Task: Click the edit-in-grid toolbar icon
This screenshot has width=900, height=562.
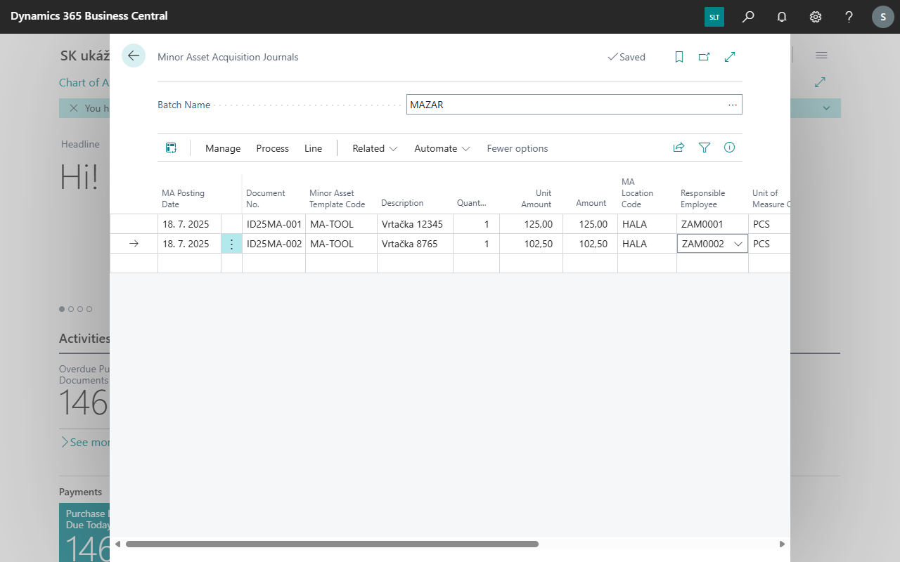Action: tap(171, 148)
